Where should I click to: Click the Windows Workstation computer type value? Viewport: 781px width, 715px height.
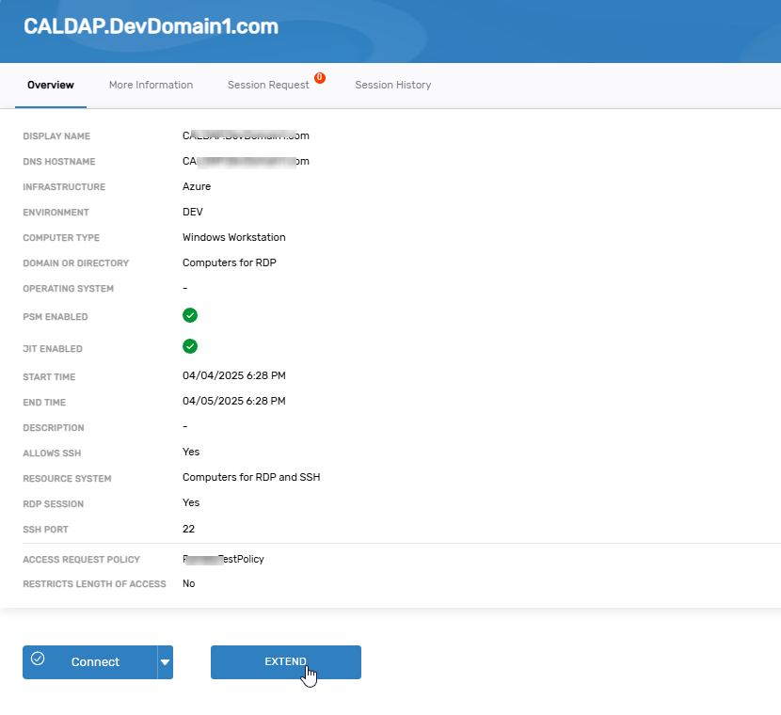tap(233, 237)
